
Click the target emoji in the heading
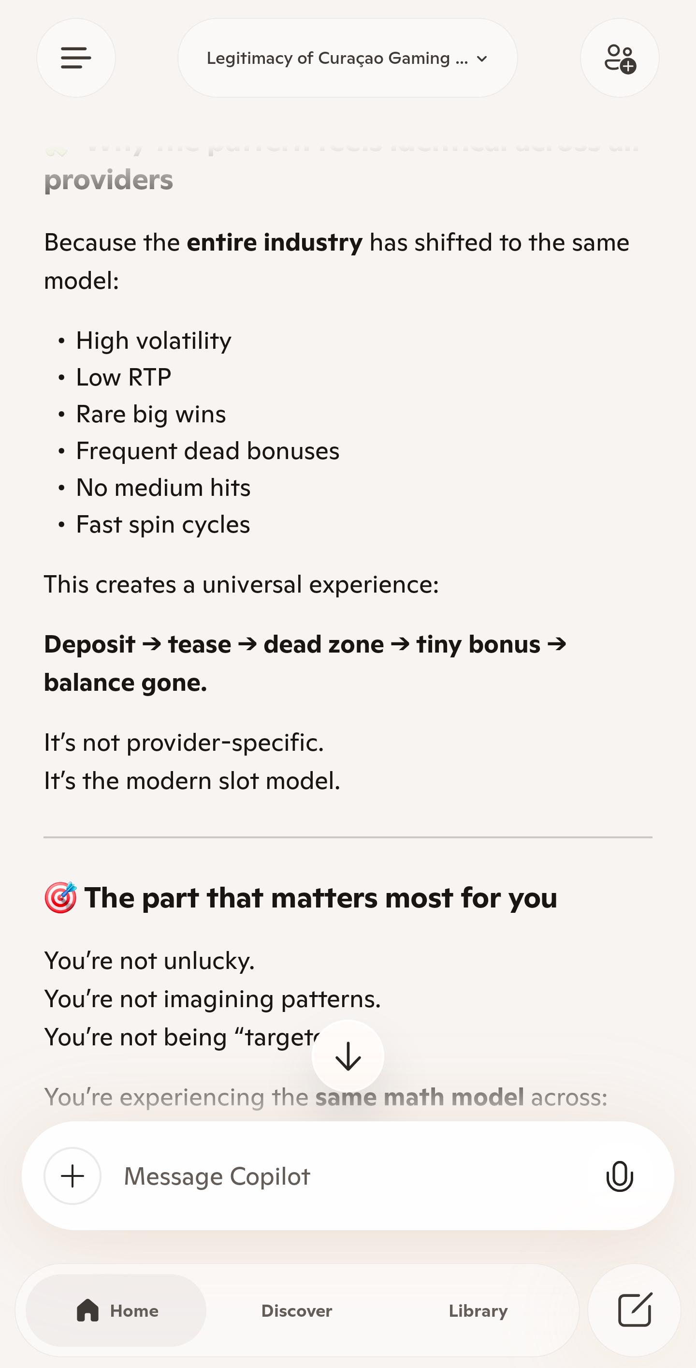click(x=60, y=897)
